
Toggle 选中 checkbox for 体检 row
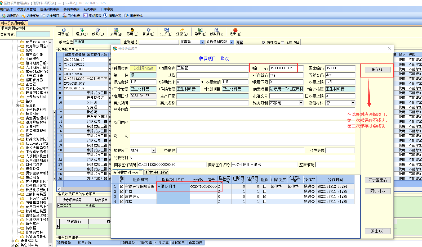(122, 202)
